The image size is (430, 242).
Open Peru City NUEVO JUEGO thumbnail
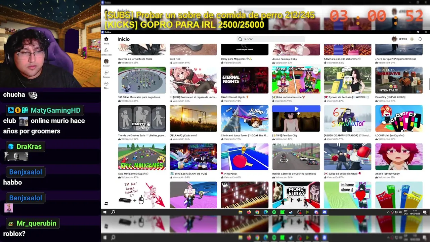[x=399, y=80]
